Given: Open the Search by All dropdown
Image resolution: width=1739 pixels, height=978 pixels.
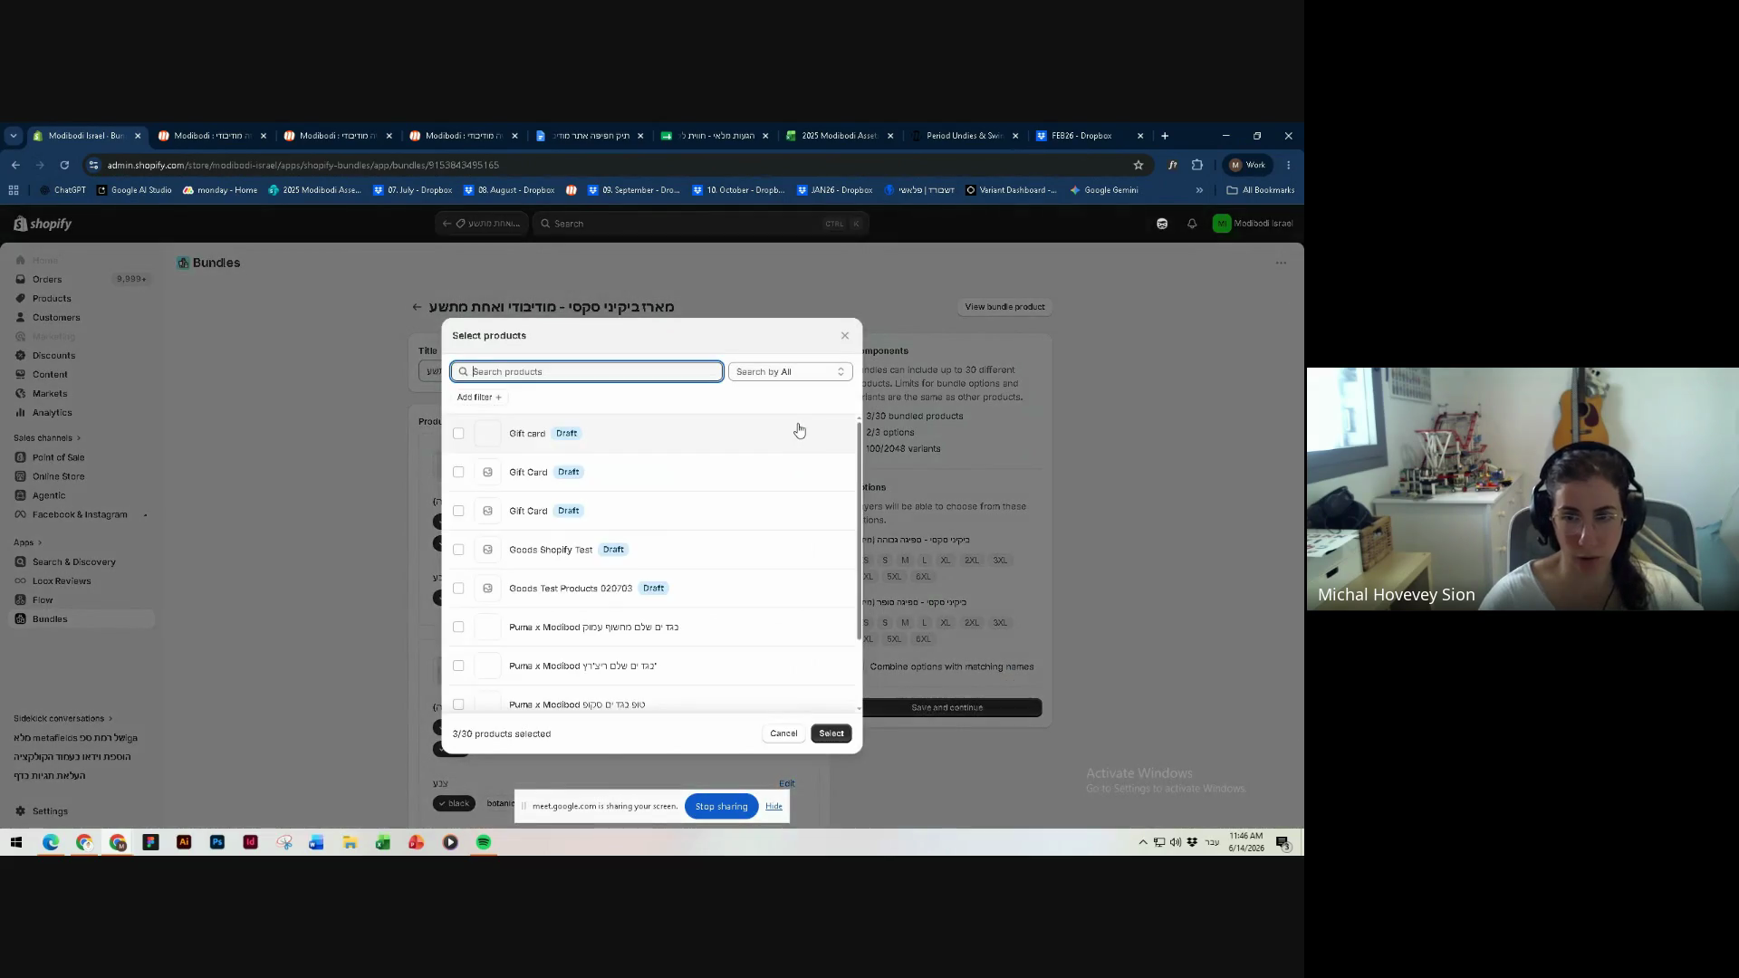Looking at the screenshot, I should (790, 372).
